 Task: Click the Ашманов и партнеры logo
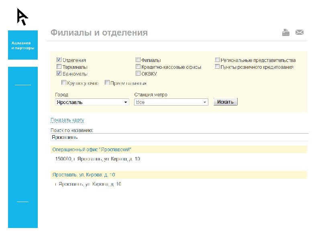22,45
